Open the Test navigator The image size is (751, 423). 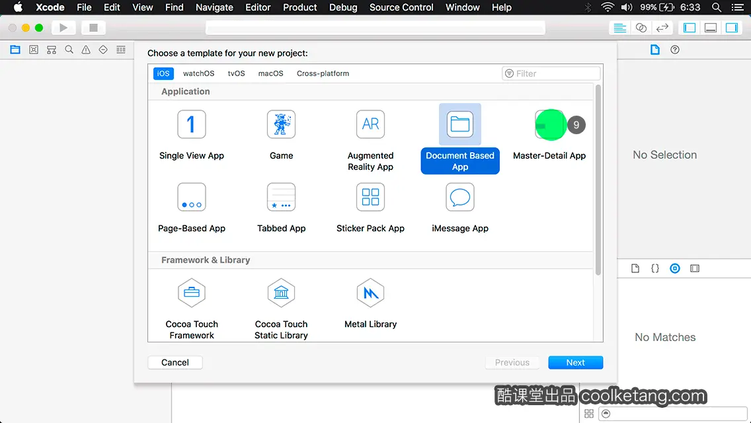[x=103, y=50]
